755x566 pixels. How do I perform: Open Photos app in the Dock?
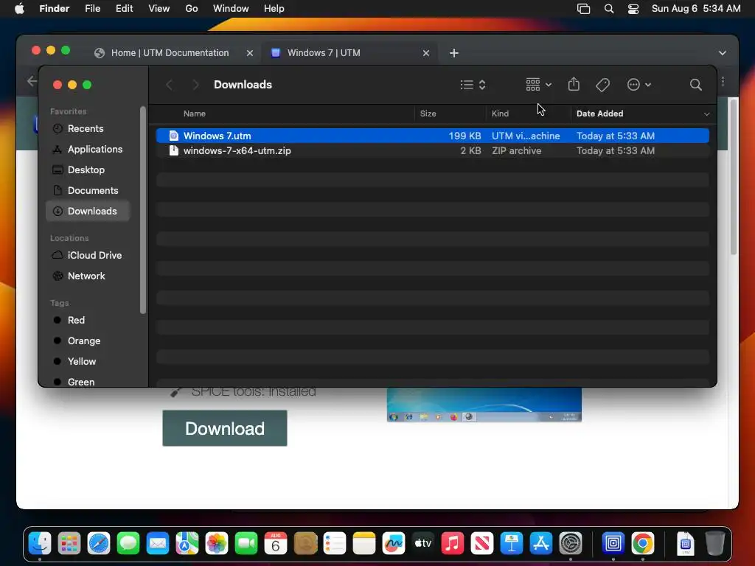click(x=217, y=544)
